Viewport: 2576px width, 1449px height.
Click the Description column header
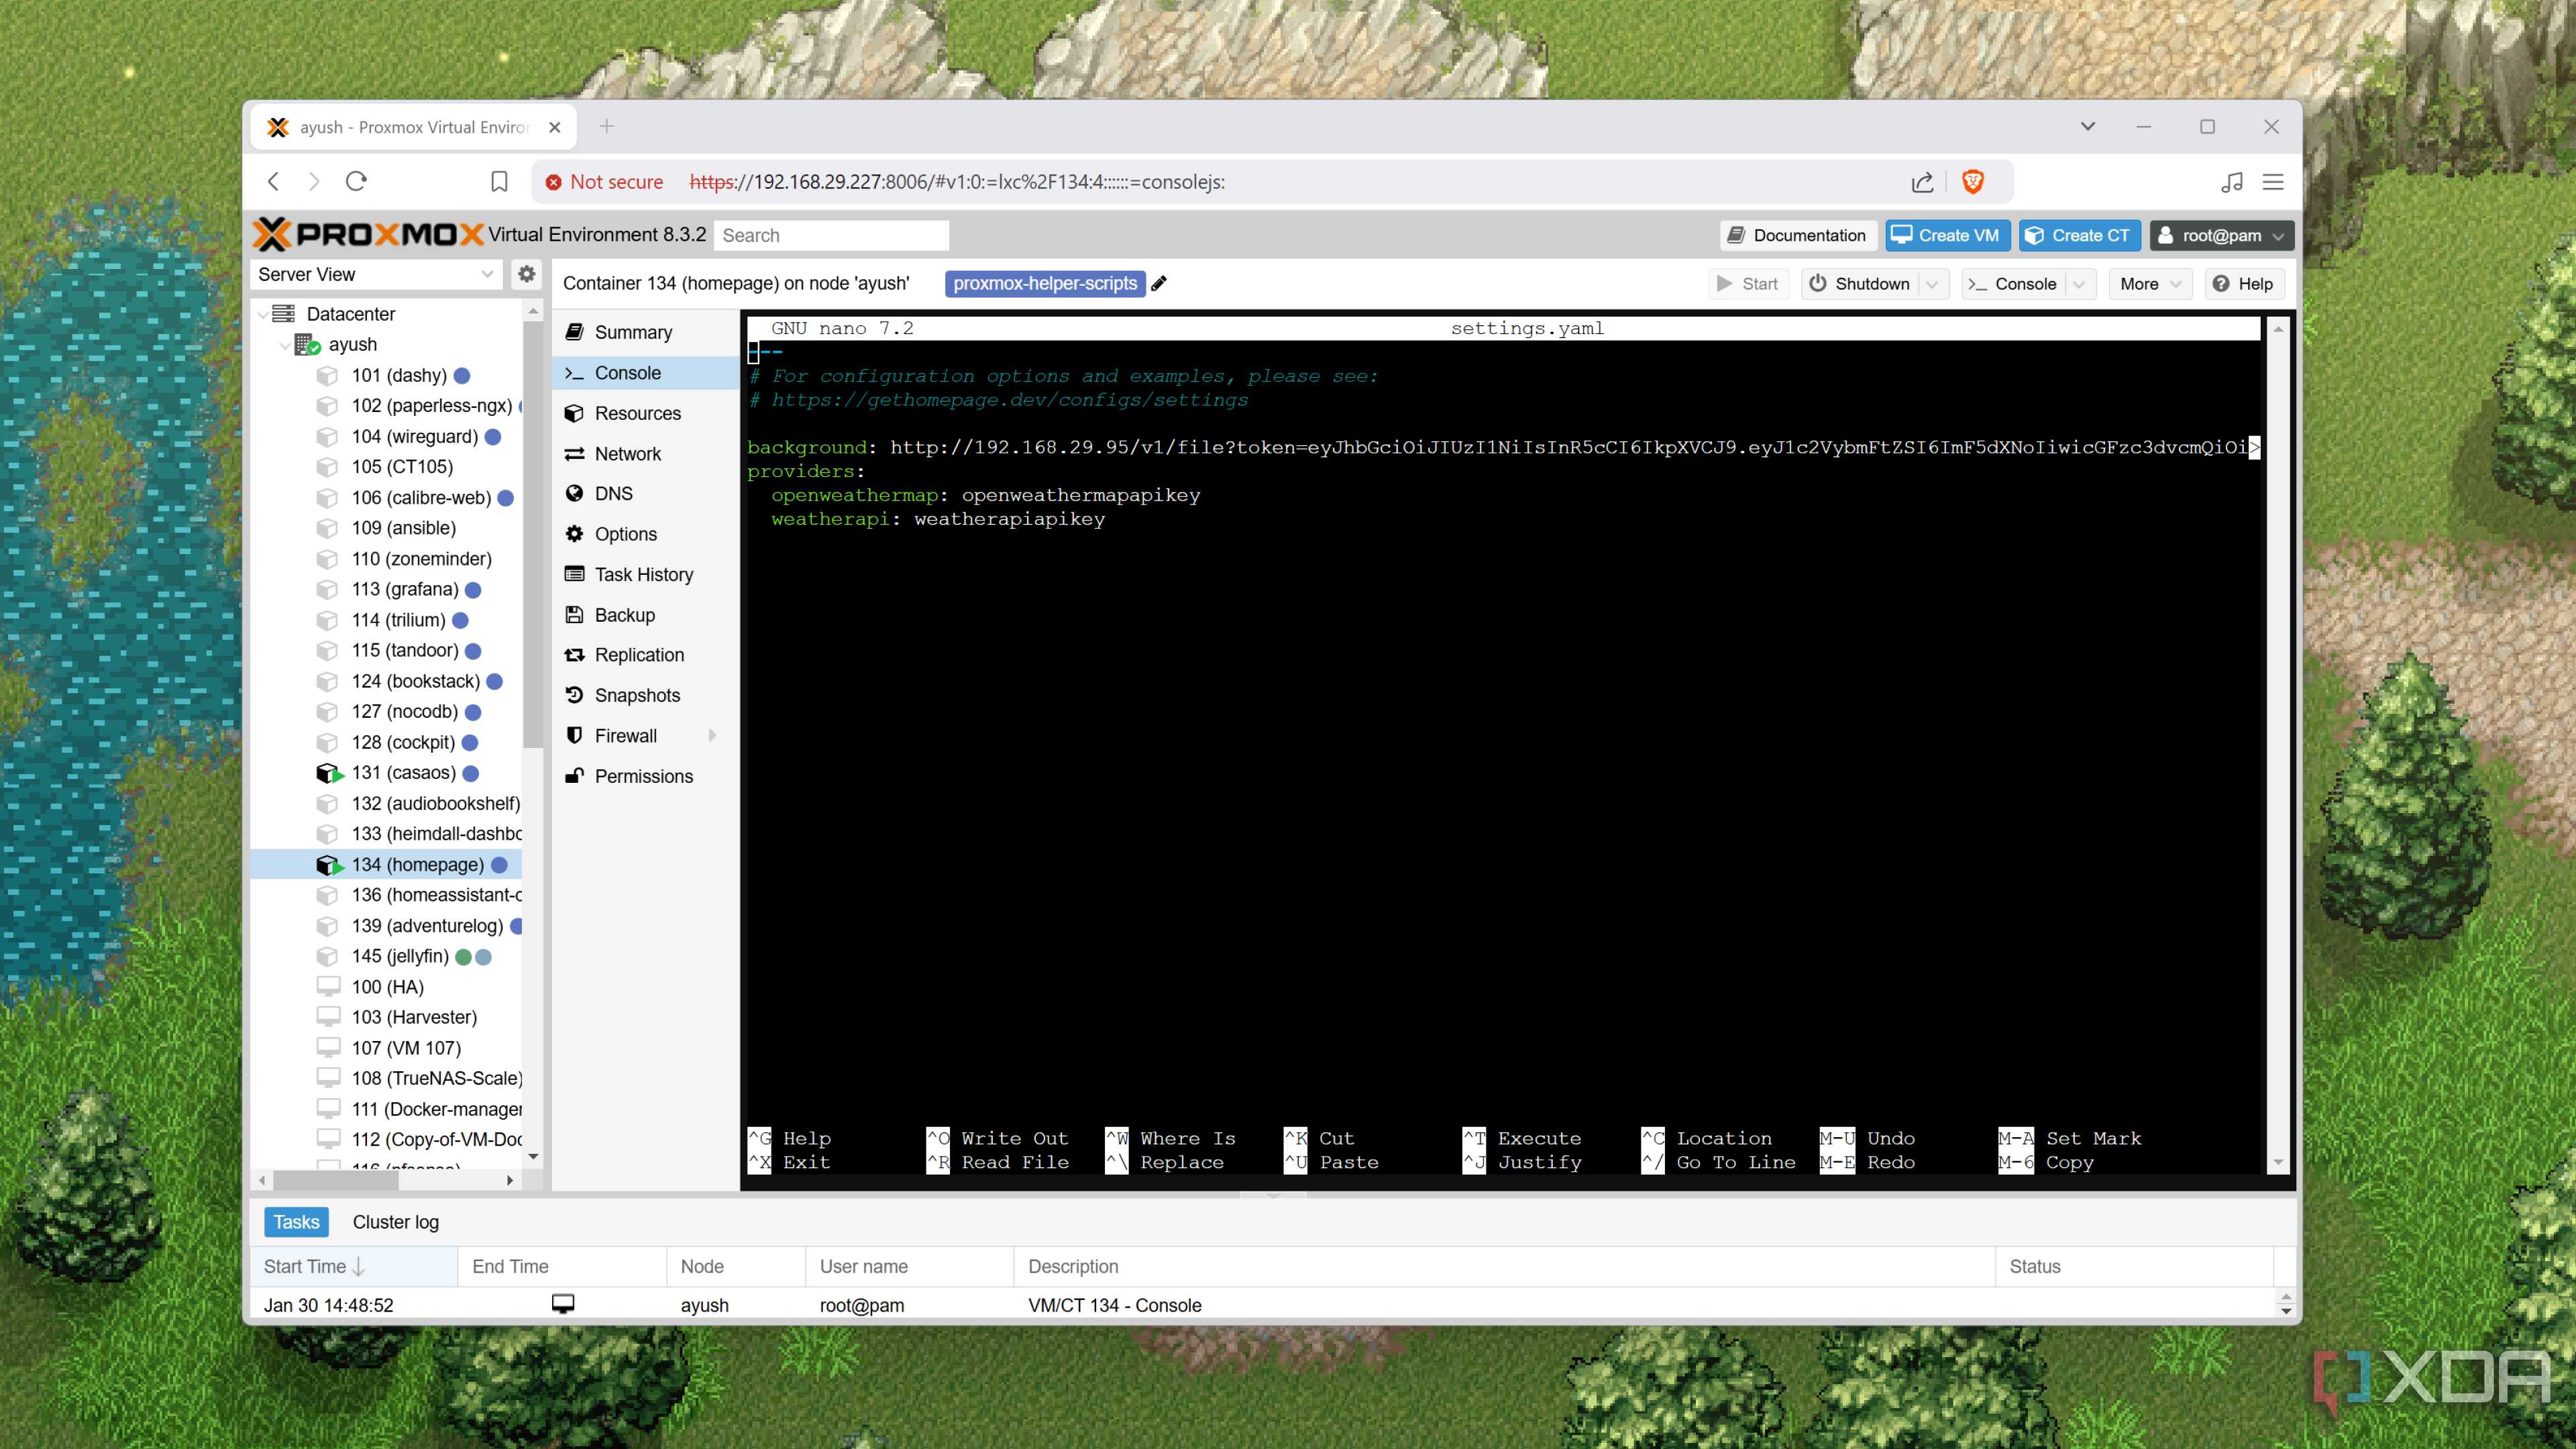[1504, 1266]
